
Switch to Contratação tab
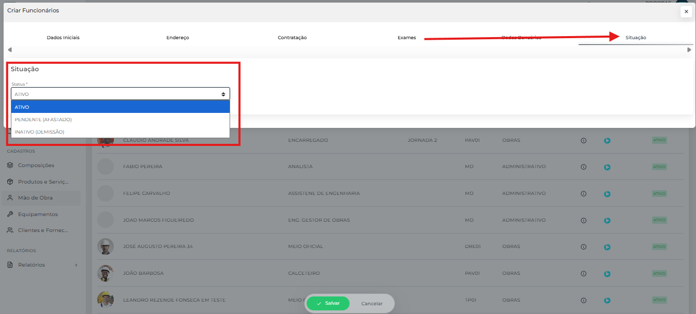(292, 38)
